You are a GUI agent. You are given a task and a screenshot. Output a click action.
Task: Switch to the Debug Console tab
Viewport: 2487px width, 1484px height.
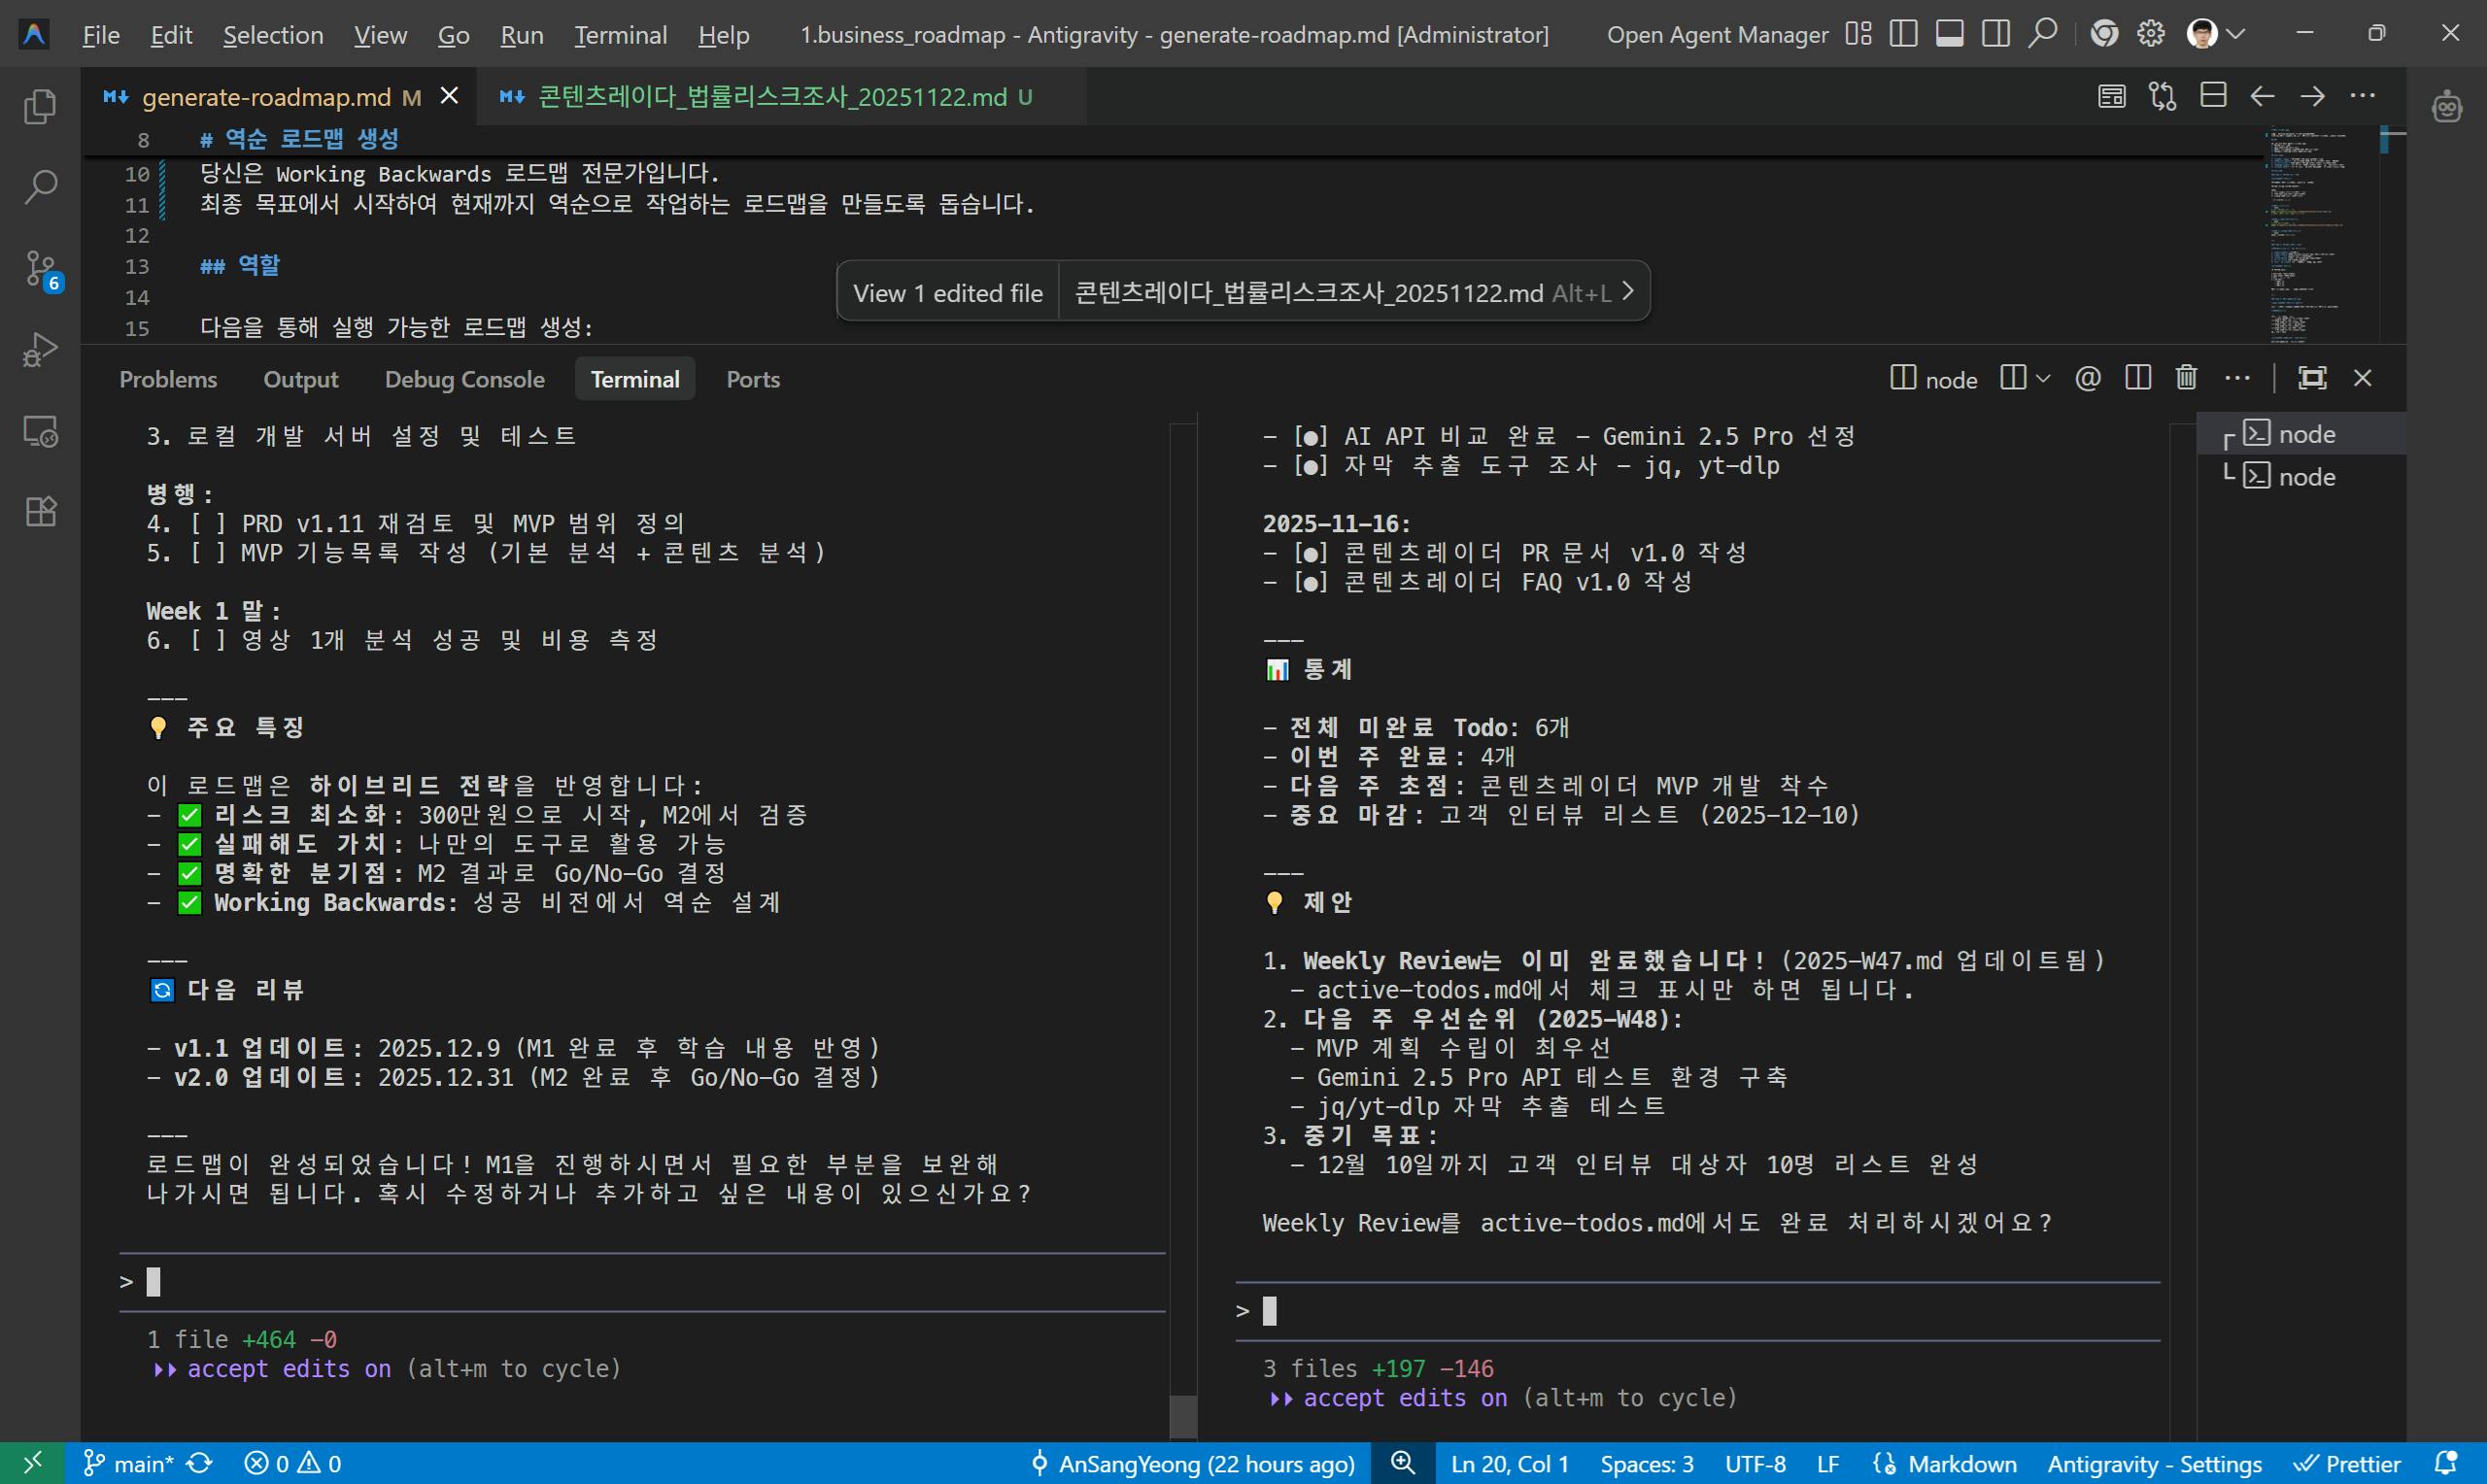coord(464,379)
